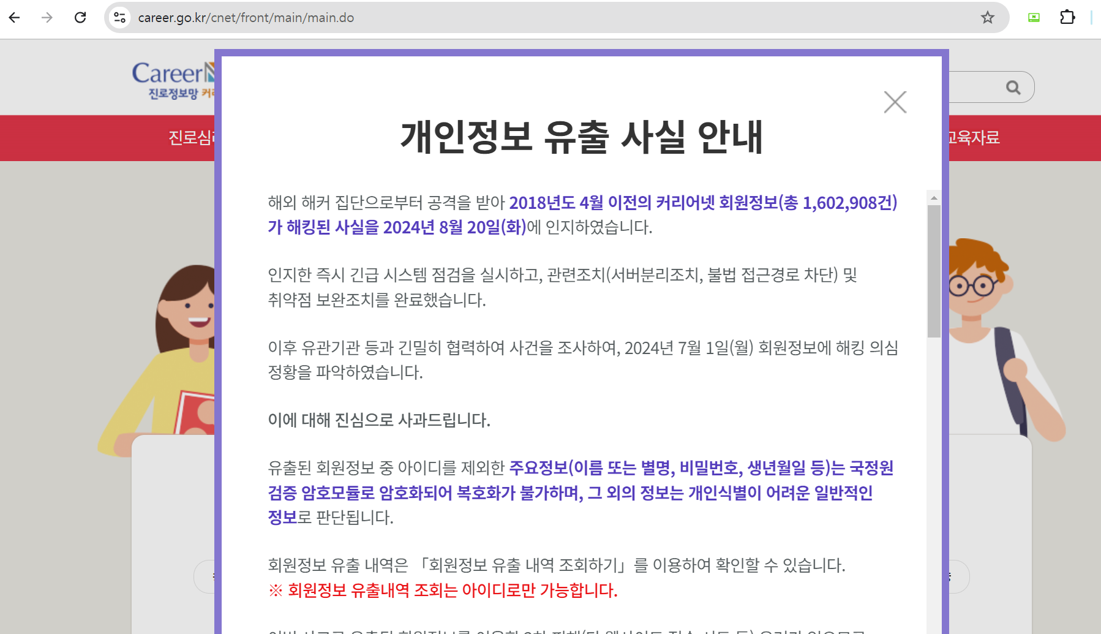Viewport: 1101px width, 634px height.
Task: Click the text 이에 대해 진심으로 사과드립니다.
Action: [x=379, y=420]
